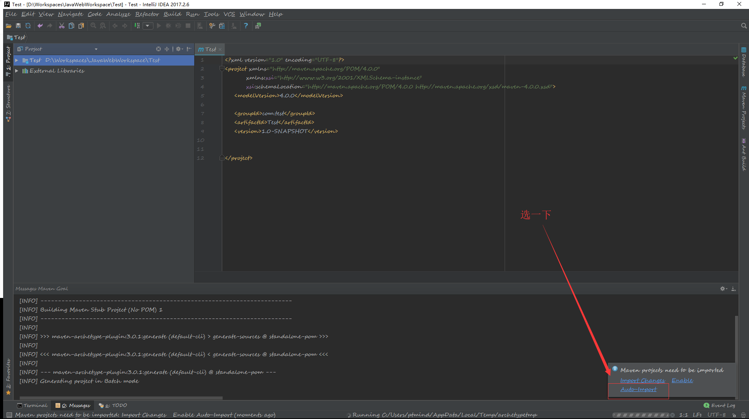The height and width of the screenshot is (419, 749).
Task: Click the Build Project icon
Action: [137, 26]
